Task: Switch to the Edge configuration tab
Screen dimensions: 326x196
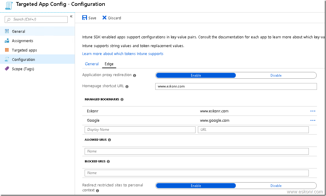Action: [x=109, y=64]
